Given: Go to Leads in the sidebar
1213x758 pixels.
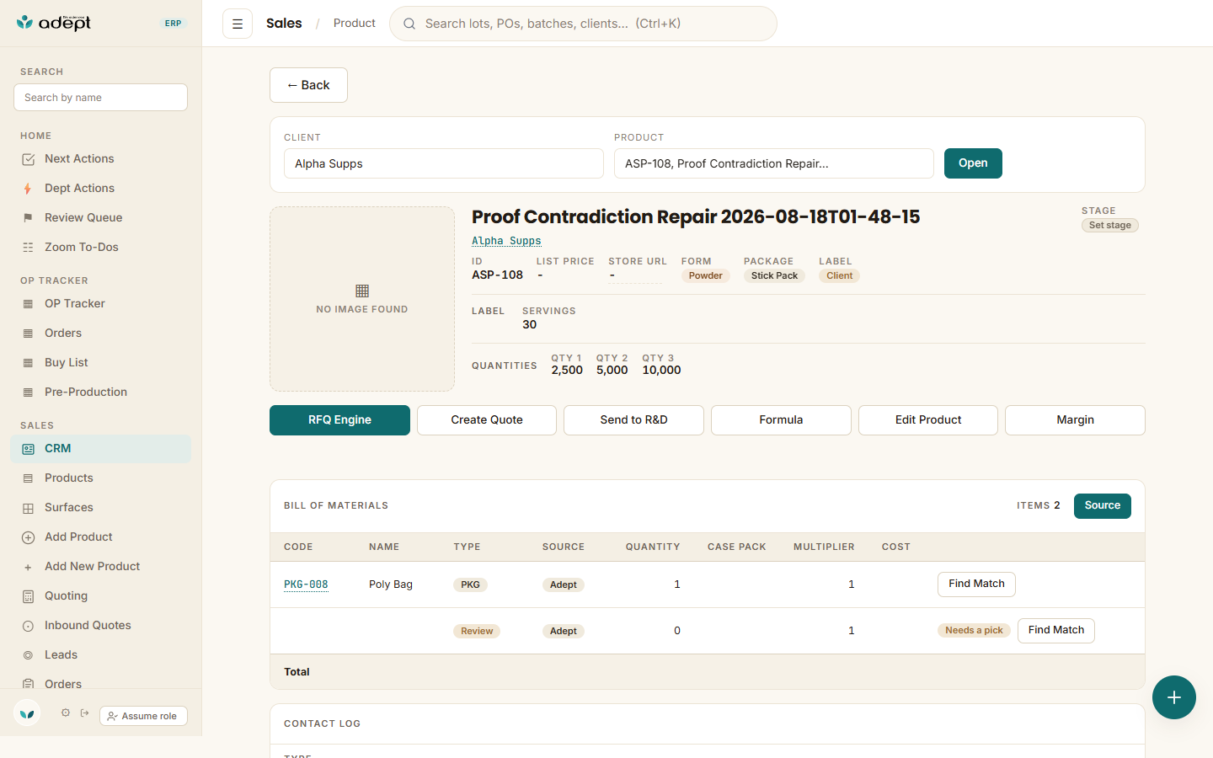Looking at the screenshot, I should point(101,655).
